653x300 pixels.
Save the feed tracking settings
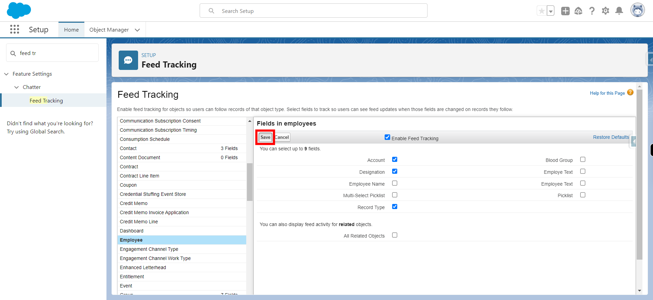click(265, 137)
